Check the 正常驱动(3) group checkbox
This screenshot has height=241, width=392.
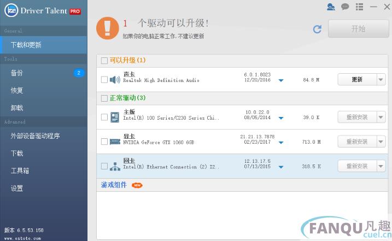coord(104,98)
